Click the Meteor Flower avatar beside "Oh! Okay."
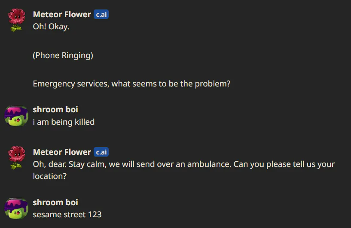This screenshot has width=351, height=228. (x=16, y=20)
